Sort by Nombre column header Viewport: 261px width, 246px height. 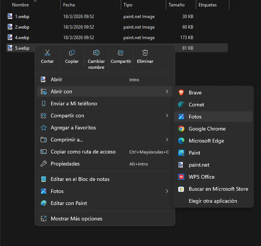[20, 5]
